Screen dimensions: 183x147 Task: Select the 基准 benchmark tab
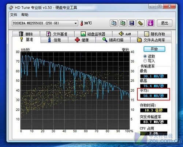(x=26, y=40)
